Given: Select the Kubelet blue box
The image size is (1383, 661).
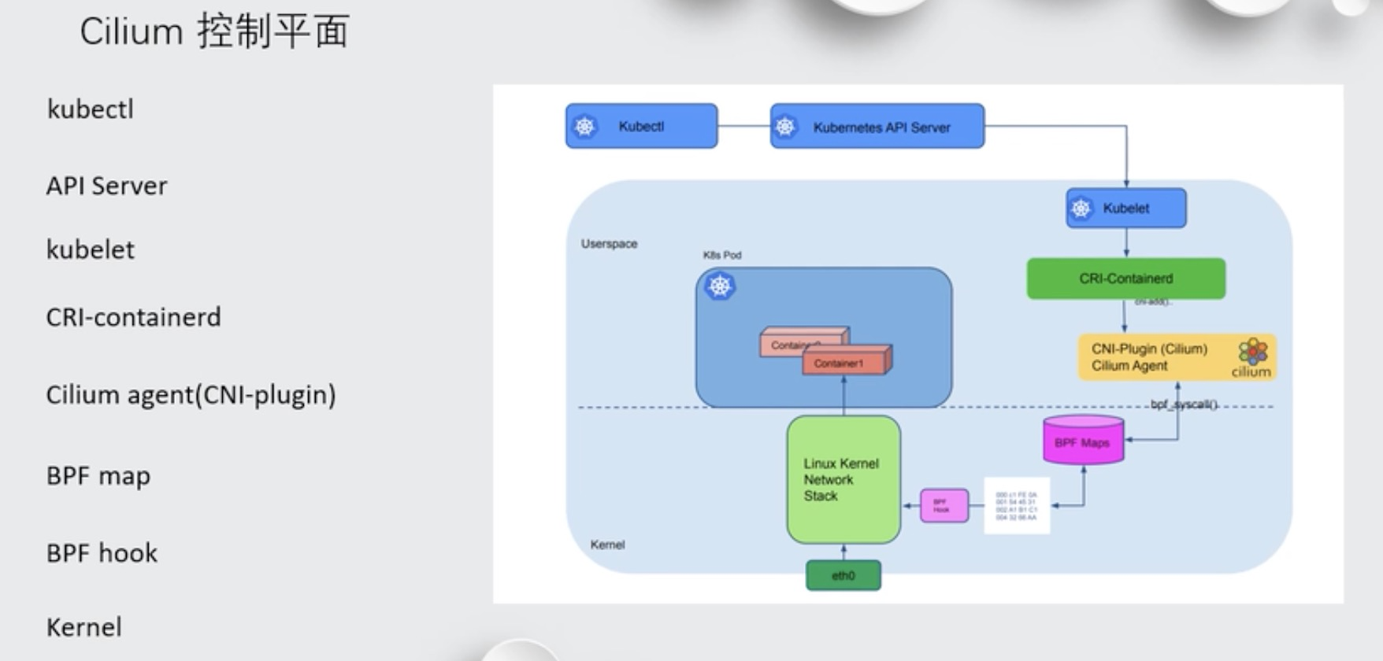Looking at the screenshot, I should (1126, 208).
